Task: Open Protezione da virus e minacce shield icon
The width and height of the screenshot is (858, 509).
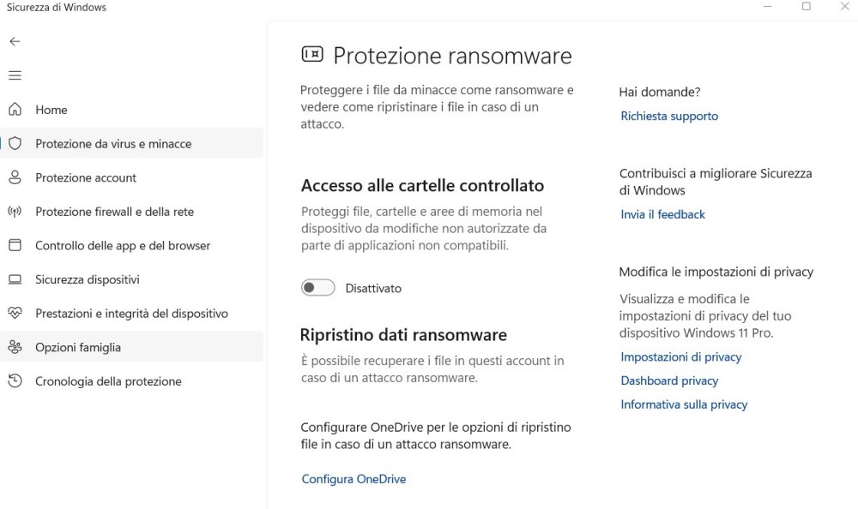Action: pyautogui.click(x=15, y=143)
